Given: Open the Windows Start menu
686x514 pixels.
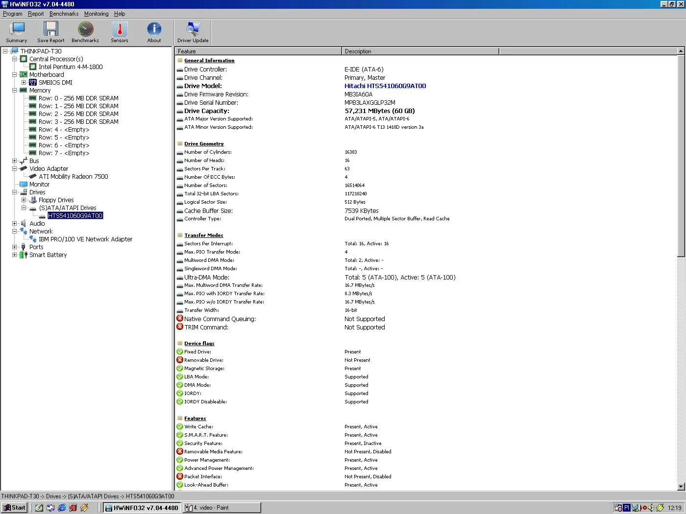Looking at the screenshot, I should coord(14,508).
